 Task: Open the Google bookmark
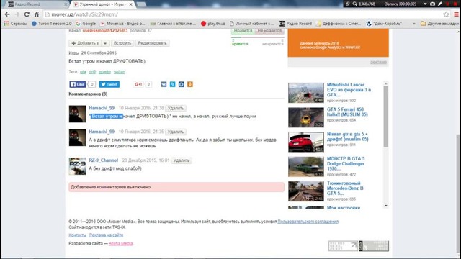pyautogui.click(x=86, y=24)
